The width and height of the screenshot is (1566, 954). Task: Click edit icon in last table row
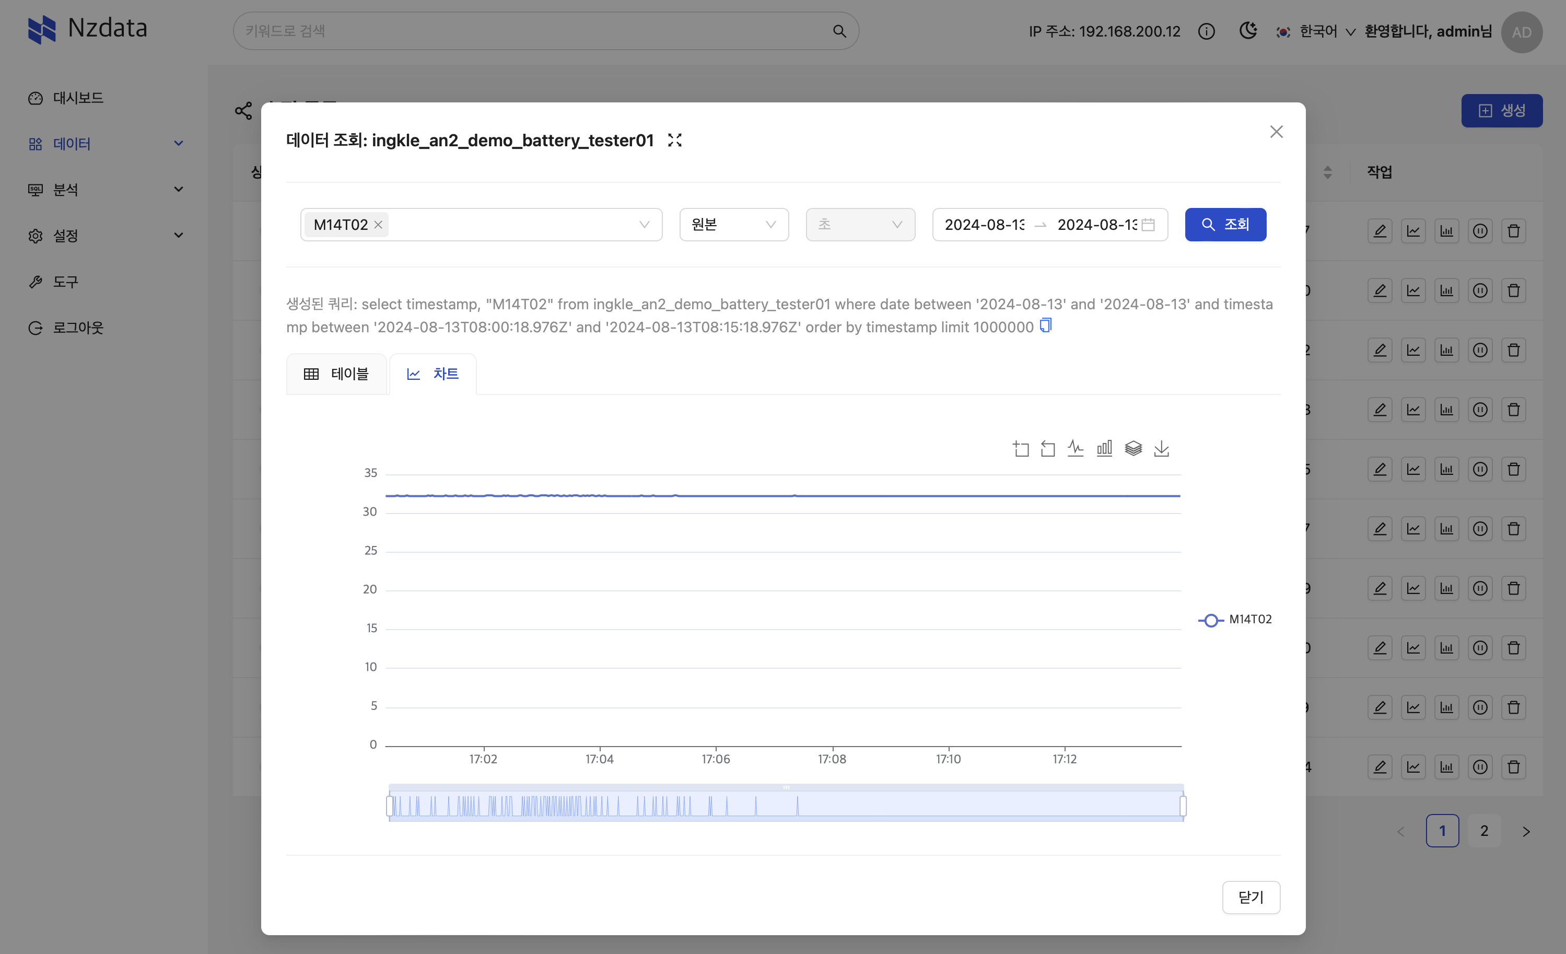[1380, 767]
